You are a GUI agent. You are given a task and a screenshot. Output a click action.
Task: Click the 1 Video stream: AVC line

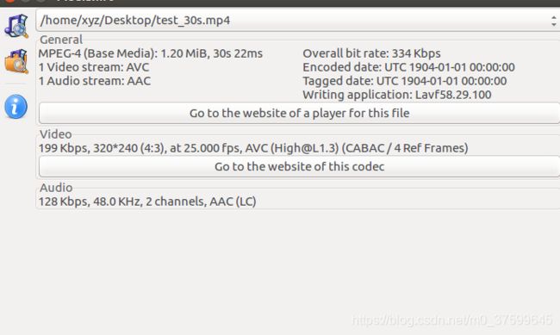click(94, 67)
